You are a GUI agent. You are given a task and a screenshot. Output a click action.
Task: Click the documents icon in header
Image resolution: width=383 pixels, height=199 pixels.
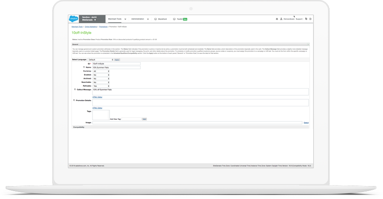pyautogui.click(x=306, y=19)
